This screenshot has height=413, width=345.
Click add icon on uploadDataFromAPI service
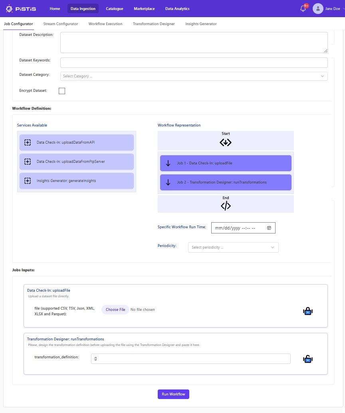coord(28,142)
